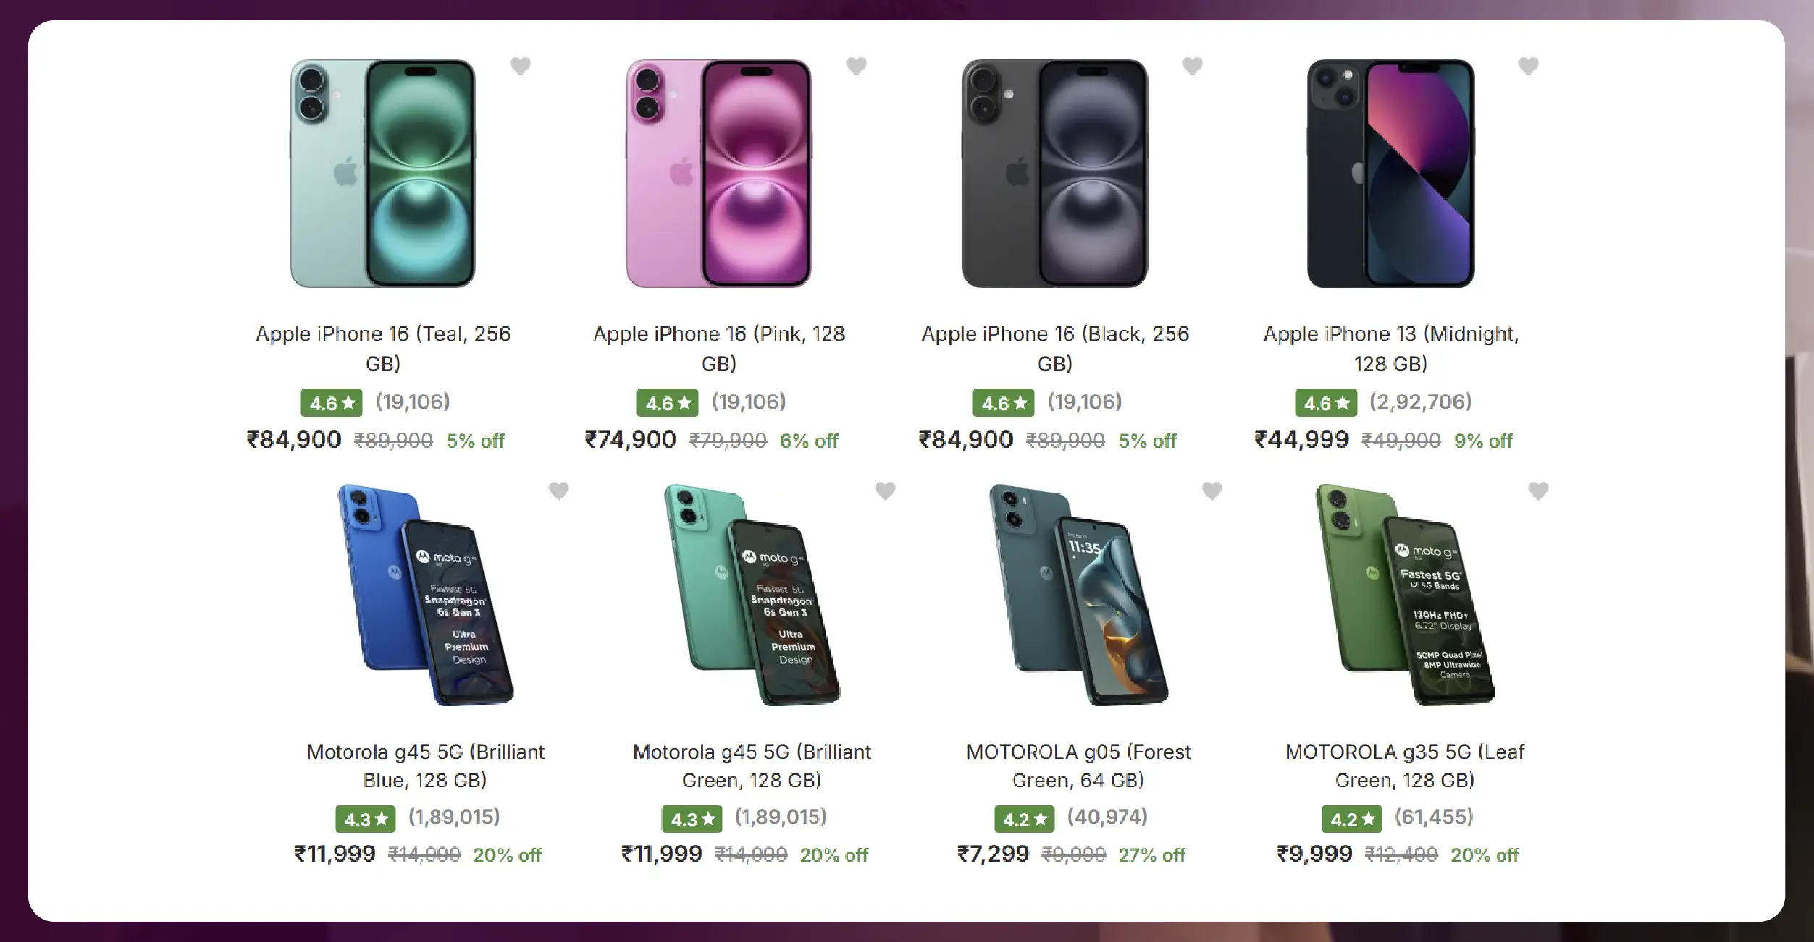
Task: Click 4.2 rating badge on MOTOROLA g05
Action: 1024,819
